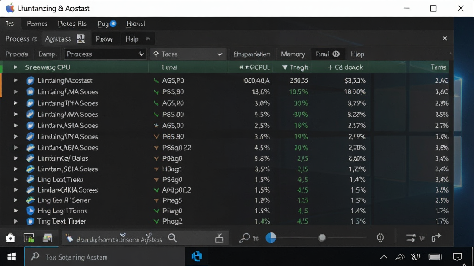This screenshot has height=266, width=474.
Task: Click the info icon beside the Process tab label
Action: click(x=35, y=39)
